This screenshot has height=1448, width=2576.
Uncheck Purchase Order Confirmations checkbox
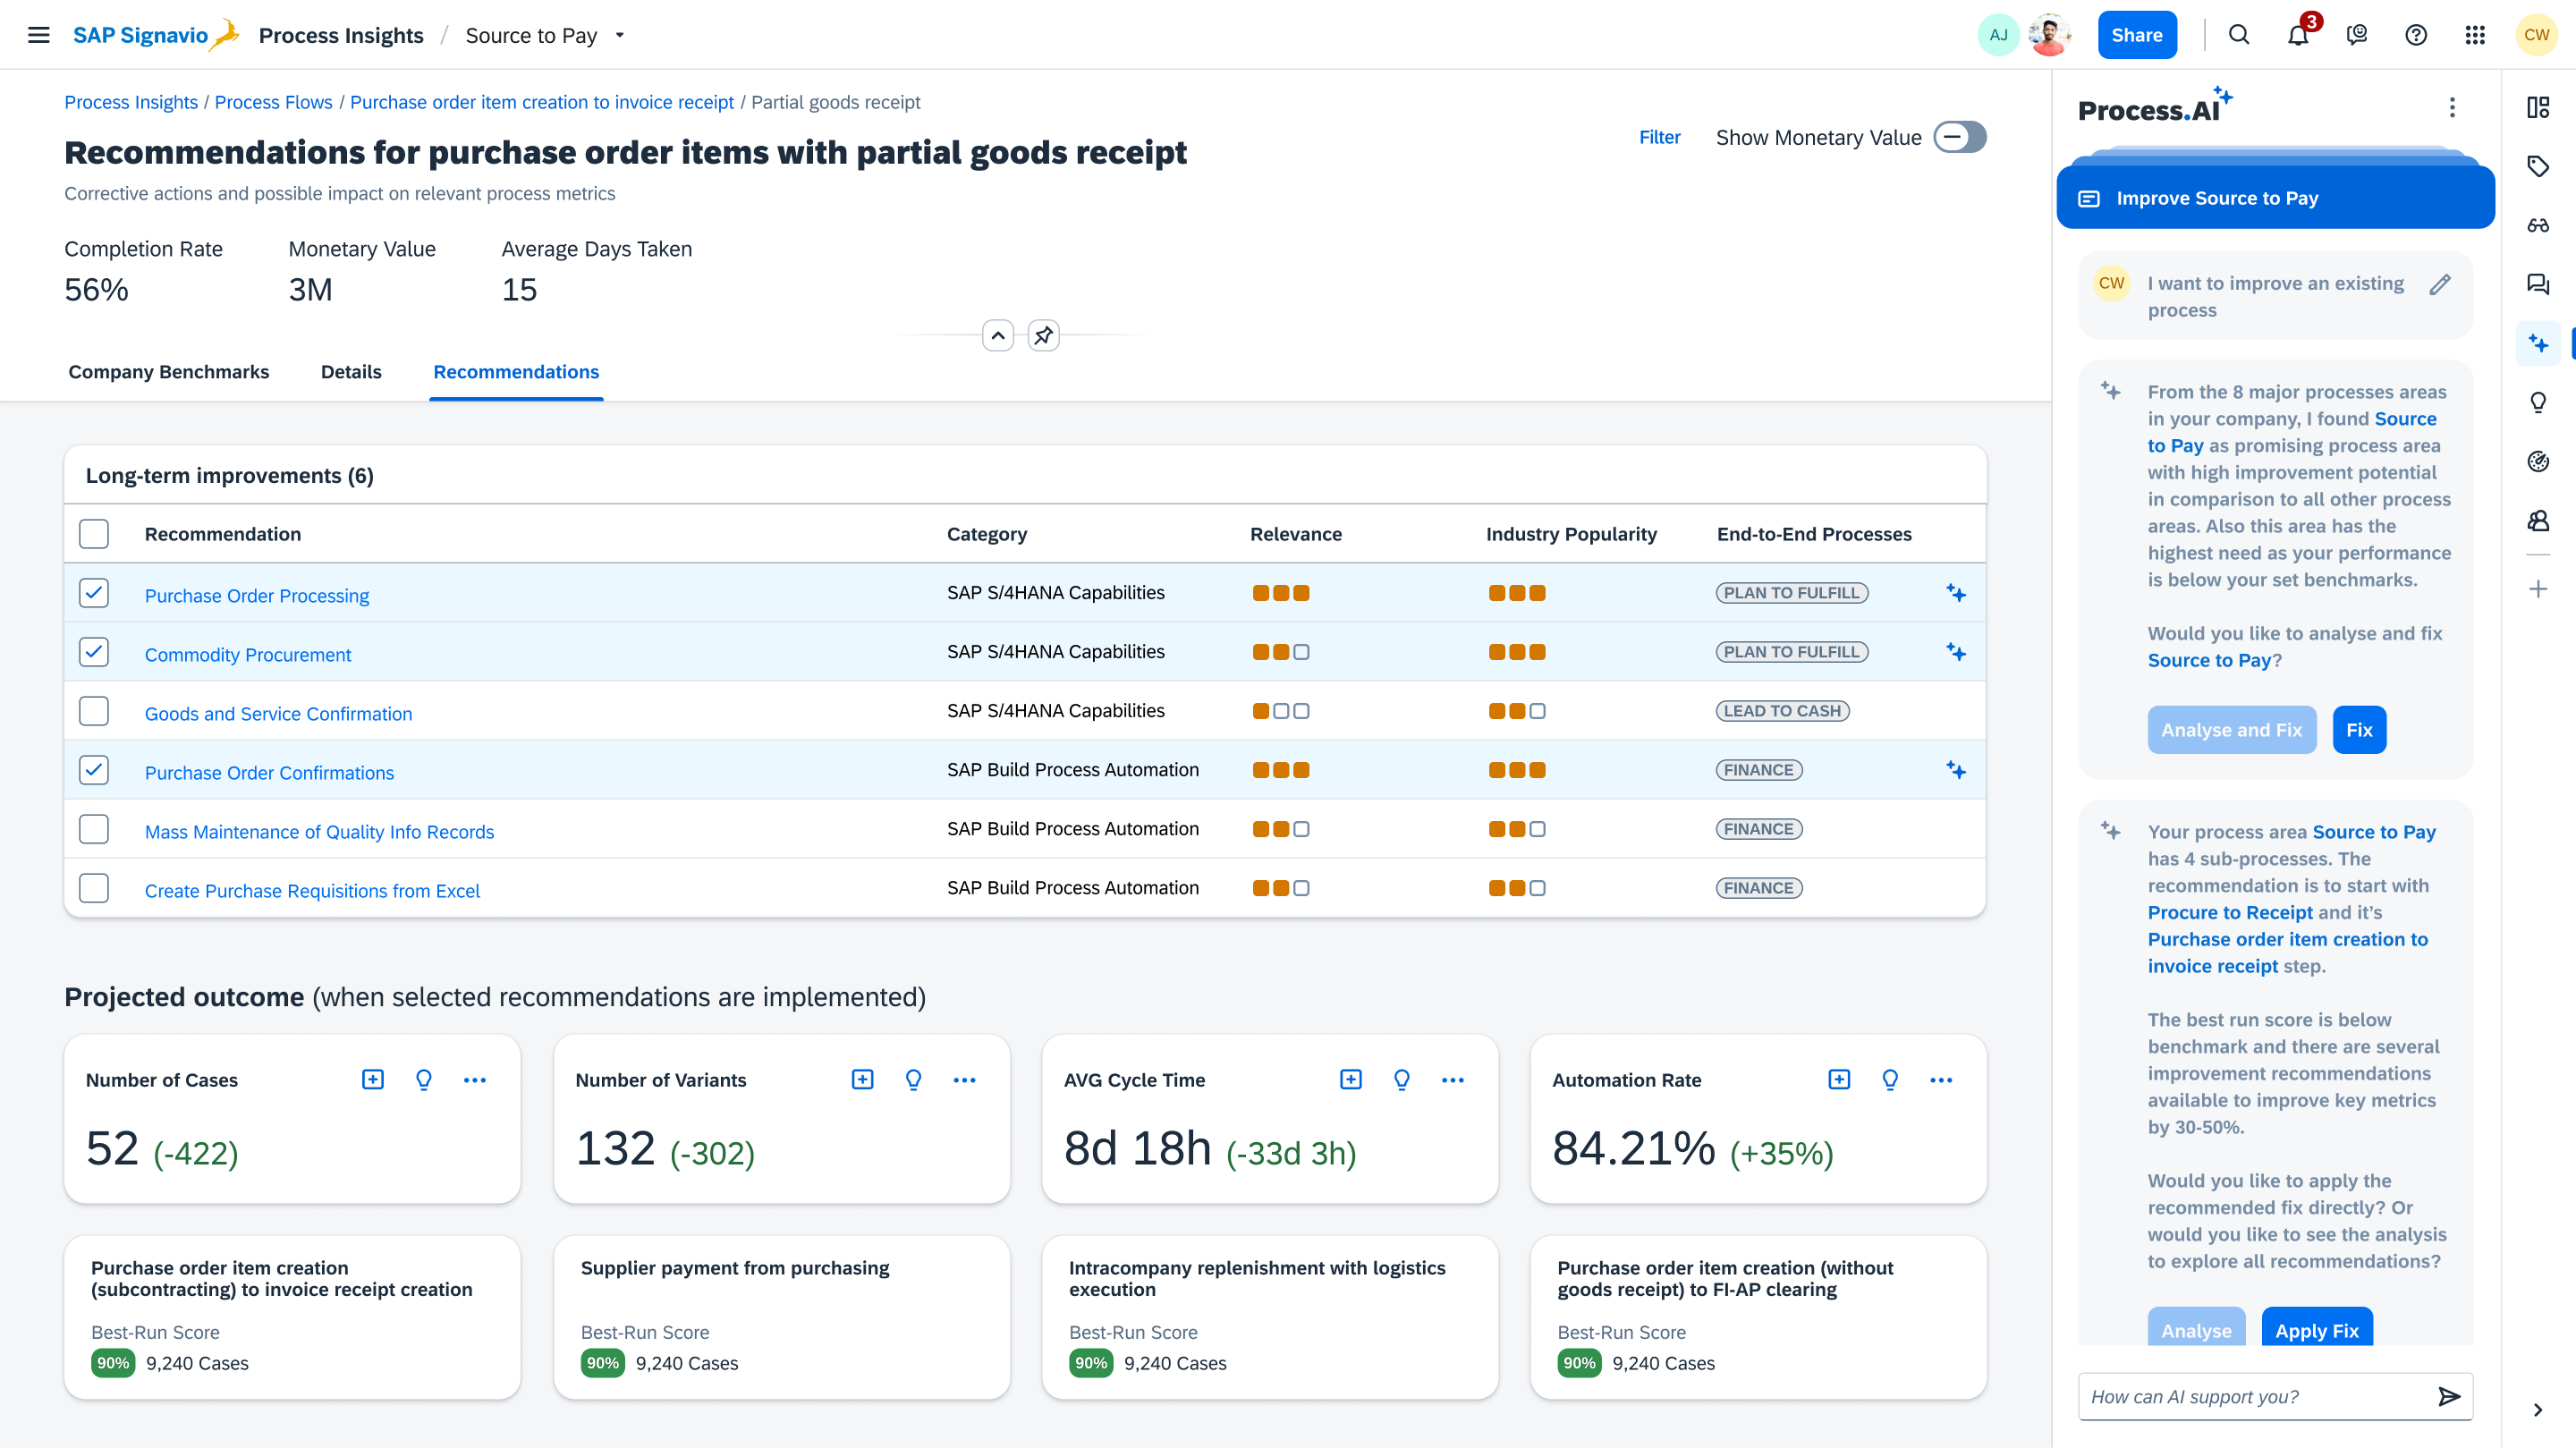94,770
